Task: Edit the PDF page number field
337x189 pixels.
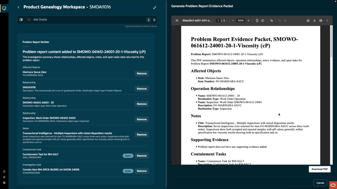Action: pyautogui.click(x=218, y=20)
